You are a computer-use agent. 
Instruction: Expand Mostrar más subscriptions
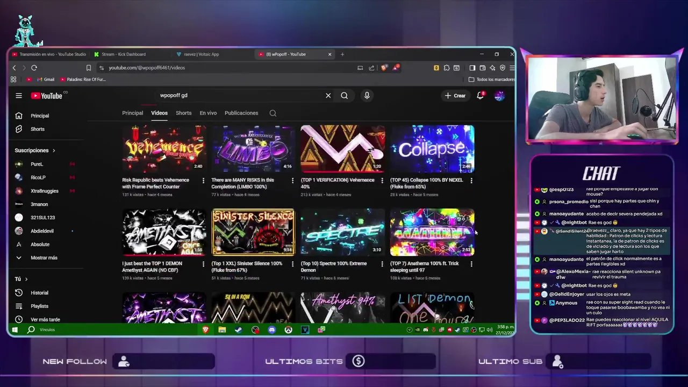[x=44, y=258]
